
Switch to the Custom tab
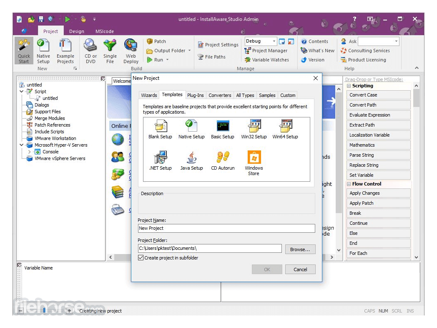pyautogui.click(x=288, y=95)
